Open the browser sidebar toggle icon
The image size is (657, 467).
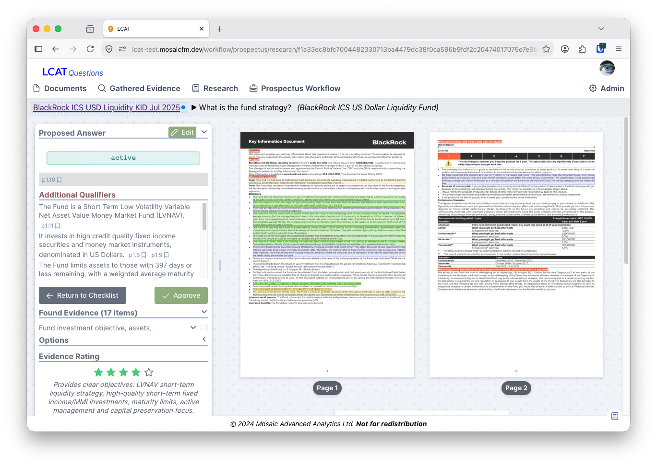38,49
